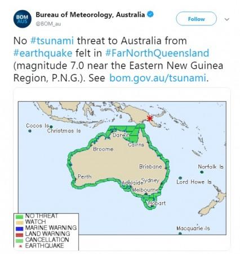Click the green NO THREAT legend swatch
The width and height of the screenshot is (240, 254).
(19, 217)
